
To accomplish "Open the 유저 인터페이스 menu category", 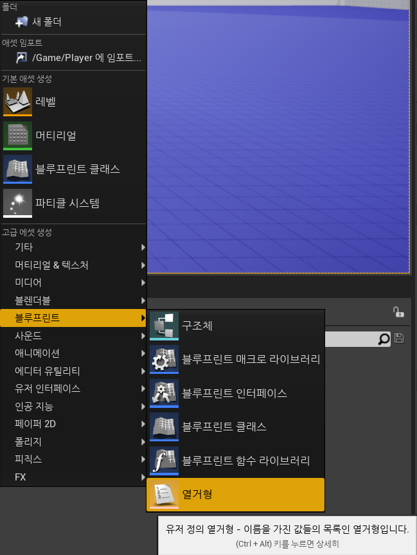I will click(x=73, y=389).
